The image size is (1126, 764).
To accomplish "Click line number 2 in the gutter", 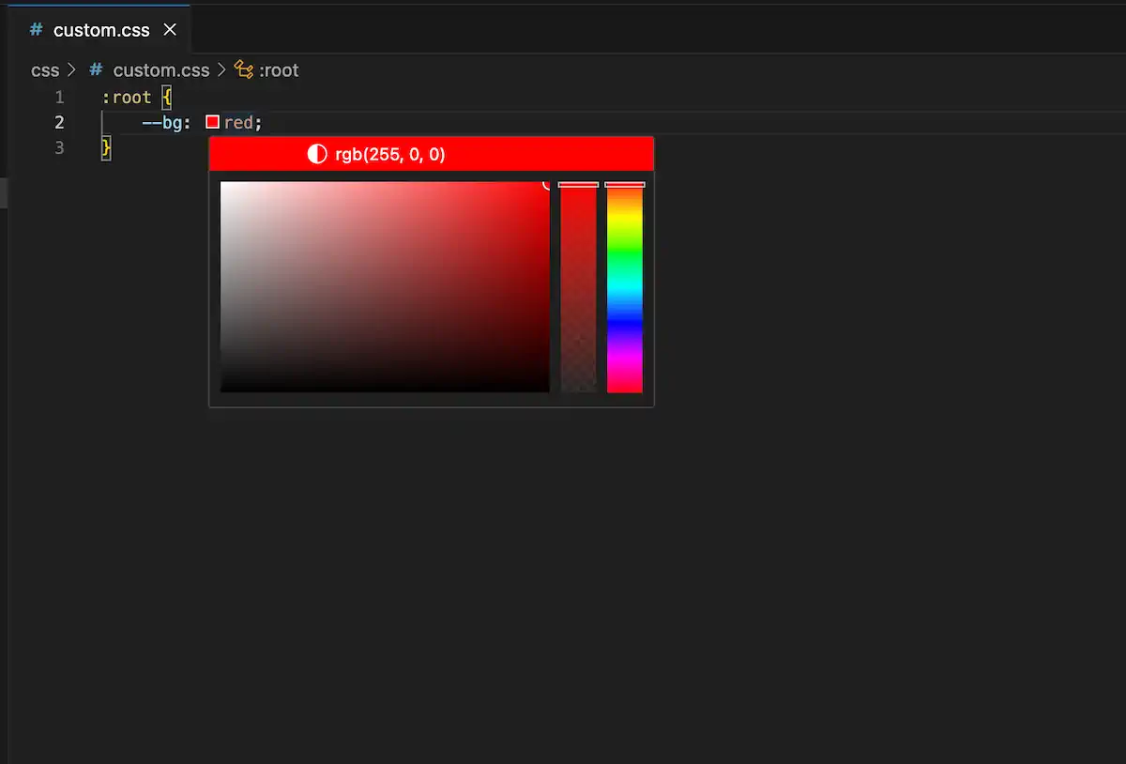I will 59,121.
